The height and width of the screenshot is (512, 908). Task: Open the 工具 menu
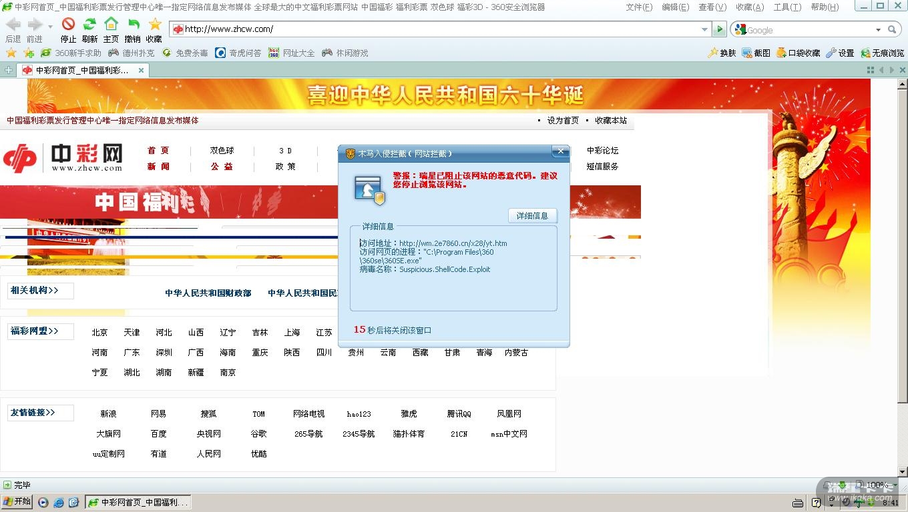(x=787, y=7)
